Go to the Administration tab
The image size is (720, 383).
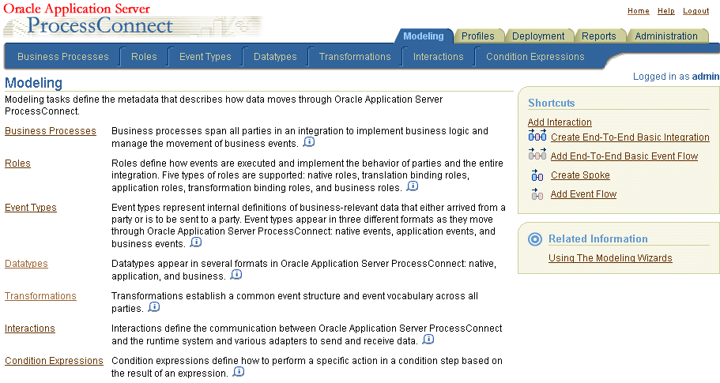coord(665,36)
